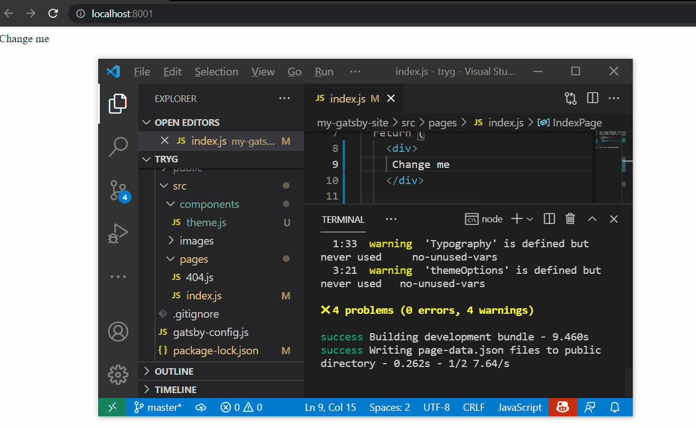696x428 pixels.
Task: Open the Search view in the Activity Bar
Action: (118, 146)
